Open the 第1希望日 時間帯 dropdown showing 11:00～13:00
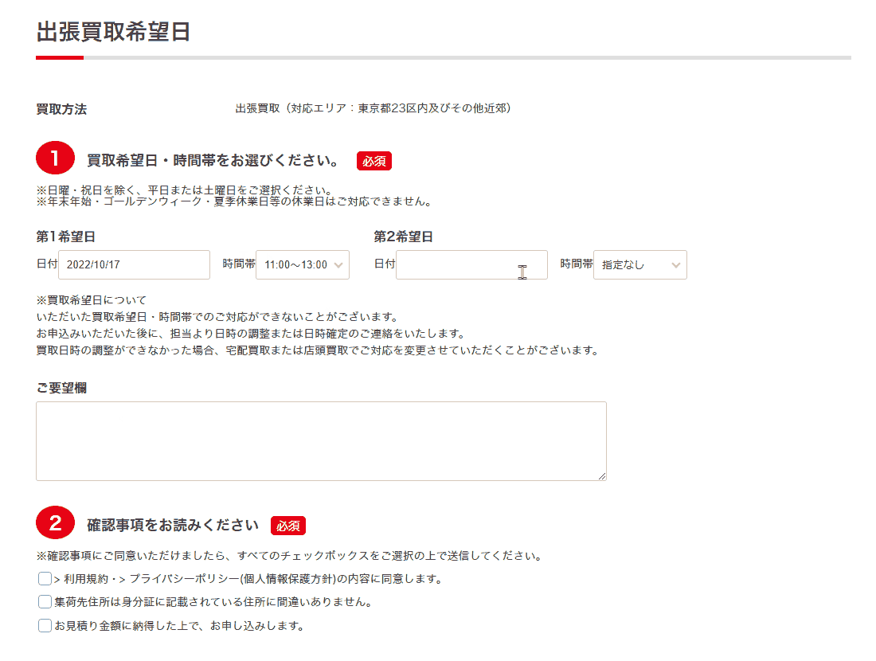The height and width of the screenshot is (661, 876). [302, 265]
